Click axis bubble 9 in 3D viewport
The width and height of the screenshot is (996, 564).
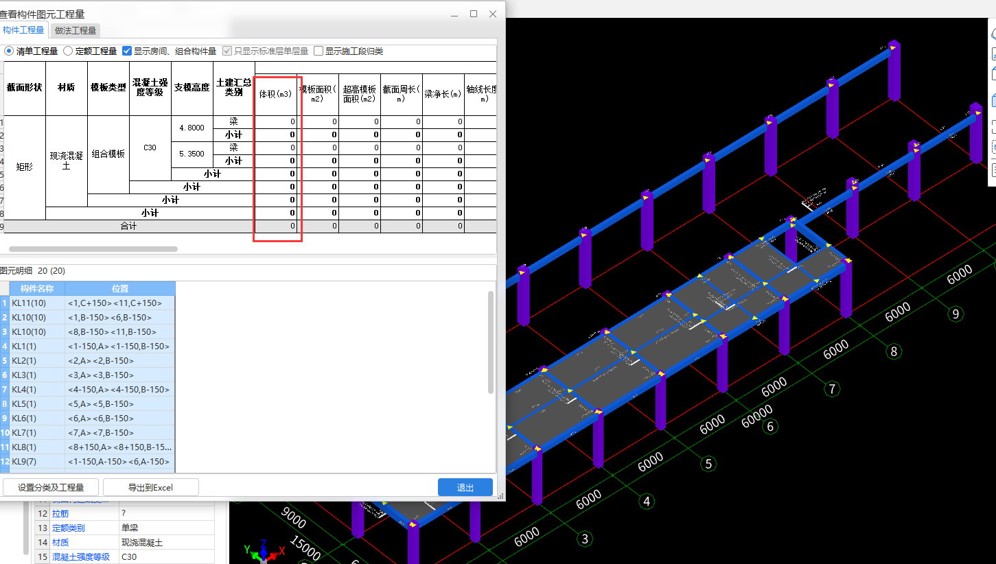pyautogui.click(x=956, y=314)
